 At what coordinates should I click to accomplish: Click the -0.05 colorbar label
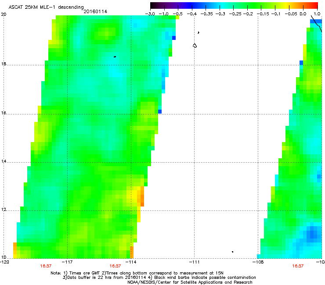[291, 14]
